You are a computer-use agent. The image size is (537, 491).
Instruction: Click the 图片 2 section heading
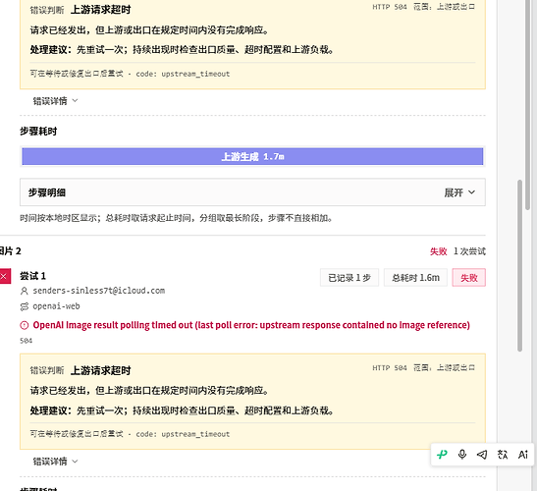[10, 251]
